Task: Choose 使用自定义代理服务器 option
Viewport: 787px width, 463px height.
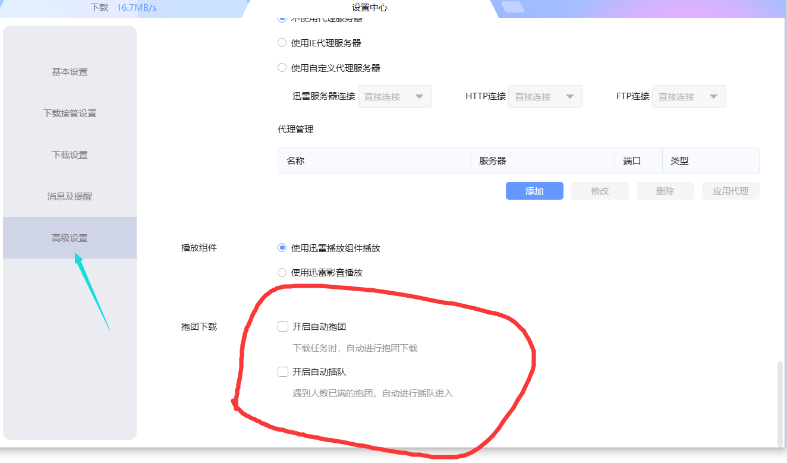Action: 282,68
